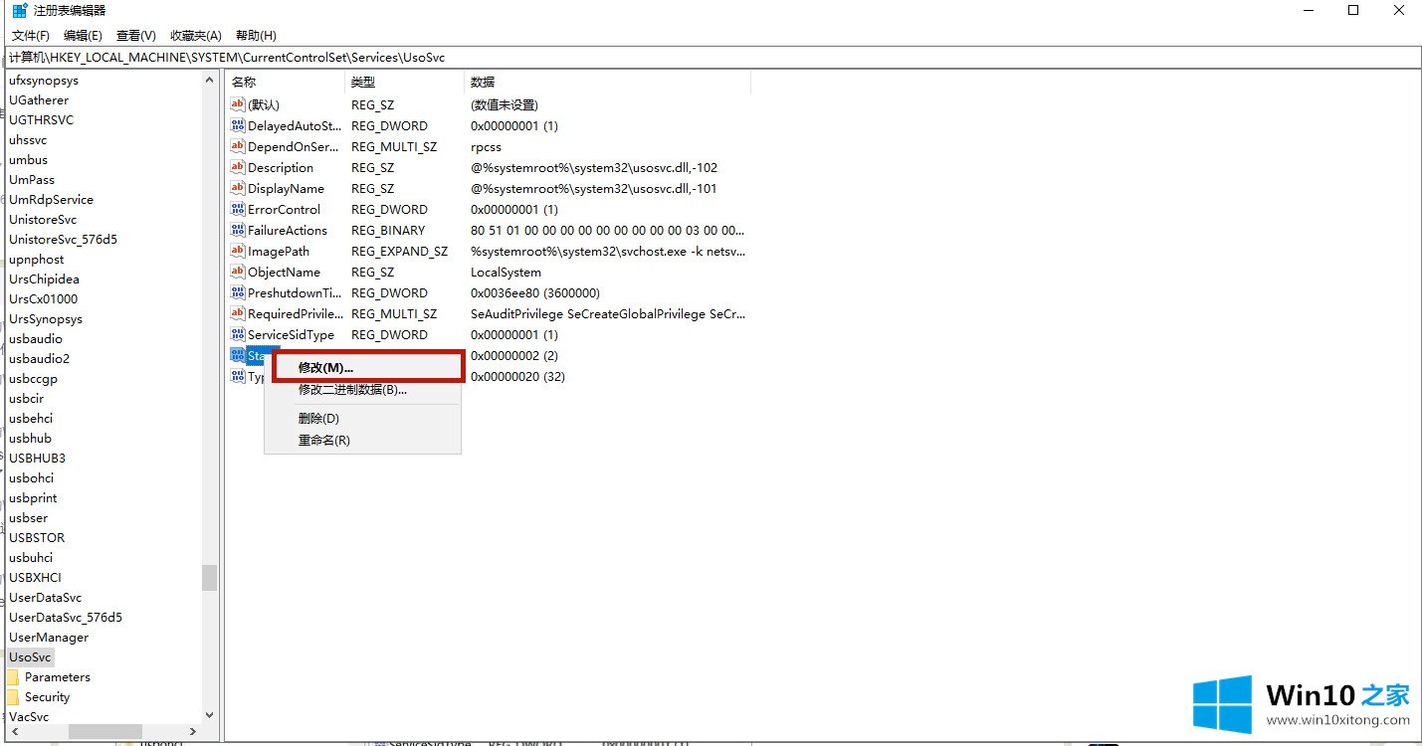1422x746 pixels.
Task: Click the Security folder icon
Action: click(x=14, y=697)
